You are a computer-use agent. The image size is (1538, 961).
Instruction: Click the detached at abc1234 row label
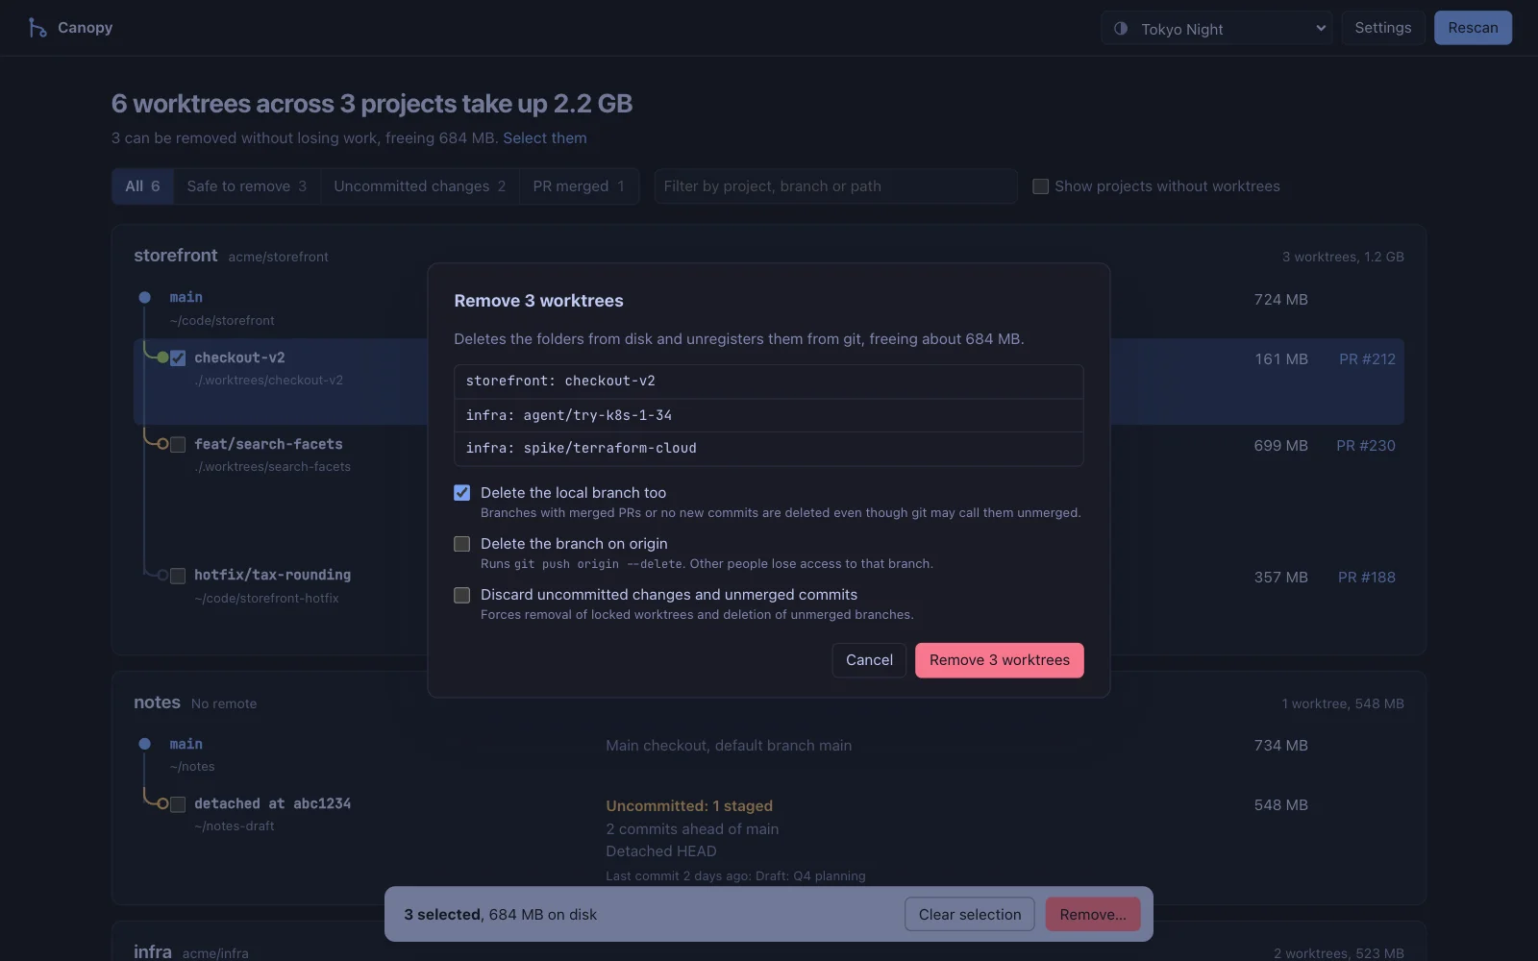point(272,803)
